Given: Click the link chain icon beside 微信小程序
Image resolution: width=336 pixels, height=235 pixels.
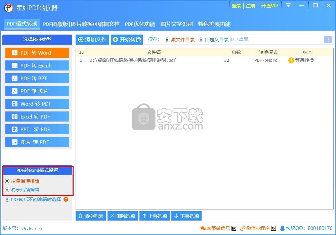Looking at the screenshot, I should pyautogui.click(x=243, y=228).
